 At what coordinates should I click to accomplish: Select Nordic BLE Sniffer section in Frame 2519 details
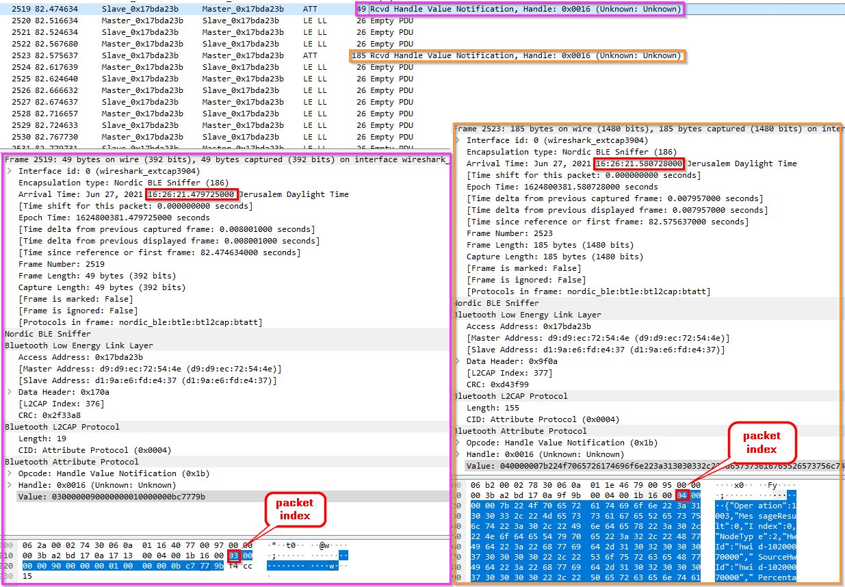tap(226, 334)
